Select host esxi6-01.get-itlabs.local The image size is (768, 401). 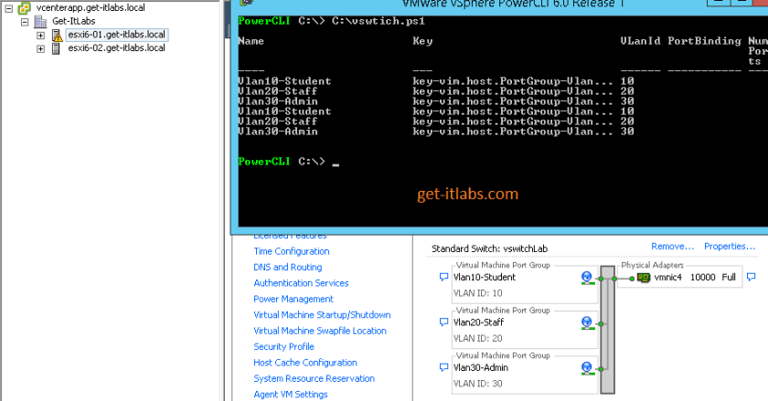[x=117, y=35]
